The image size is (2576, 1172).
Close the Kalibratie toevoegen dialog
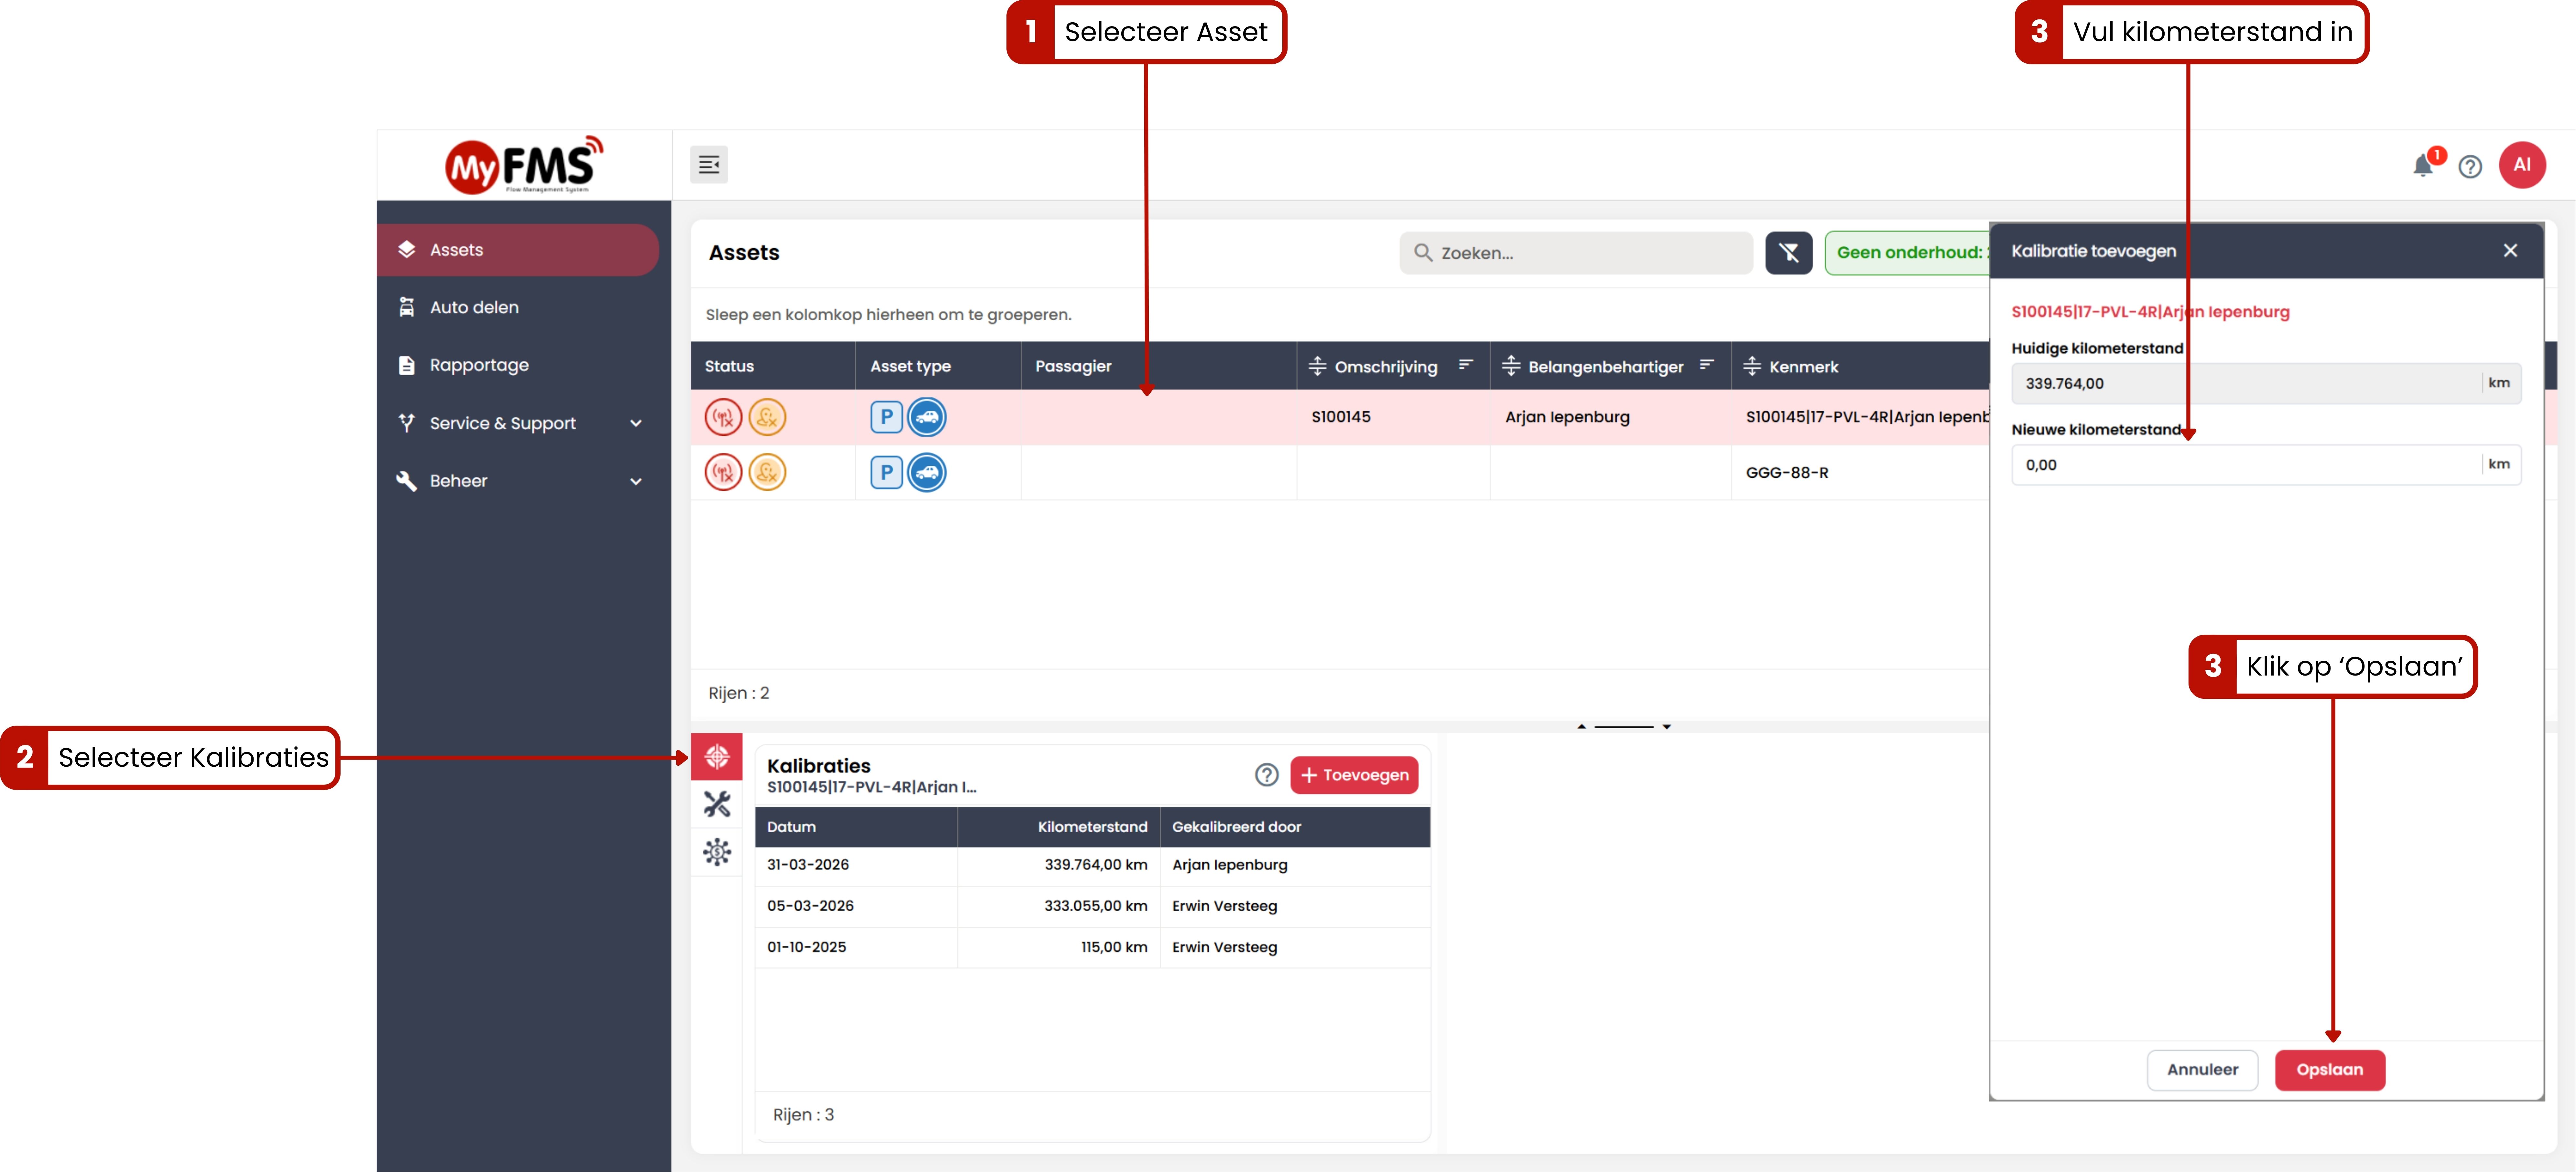(2510, 251)
